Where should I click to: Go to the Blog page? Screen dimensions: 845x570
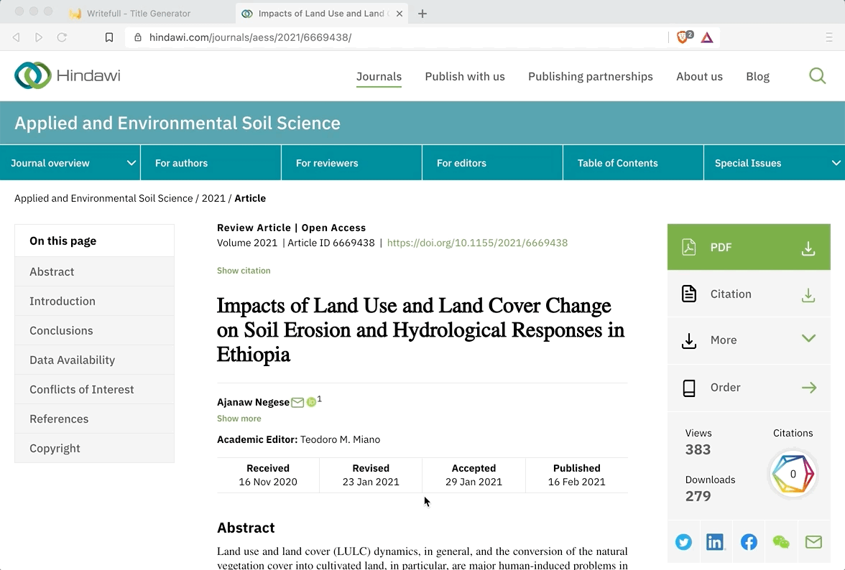tap(757, 76)
